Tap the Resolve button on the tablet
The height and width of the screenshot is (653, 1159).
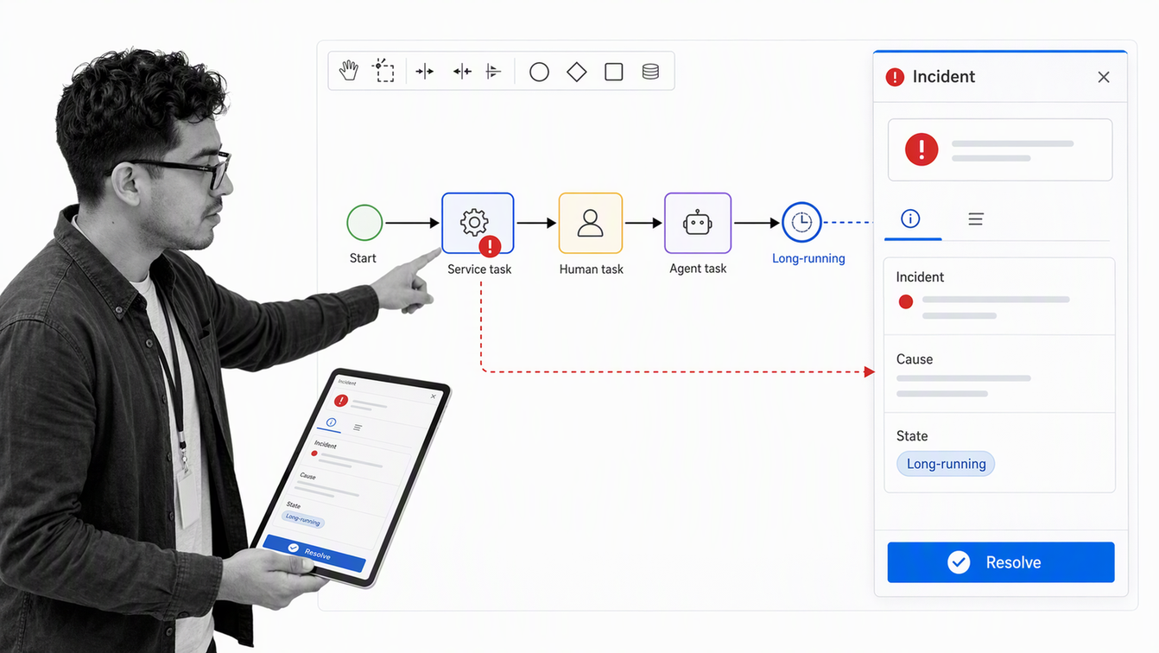[x=313, y=553]
